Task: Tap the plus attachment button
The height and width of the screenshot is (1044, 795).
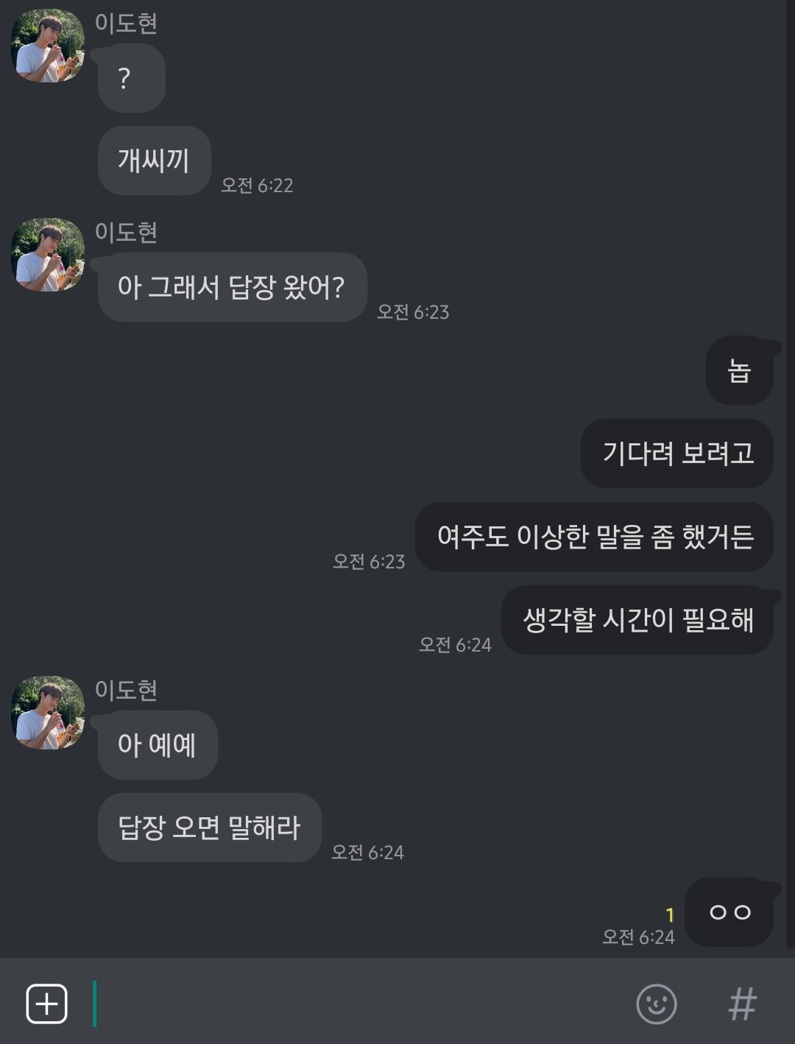Action: point(47,1004)
